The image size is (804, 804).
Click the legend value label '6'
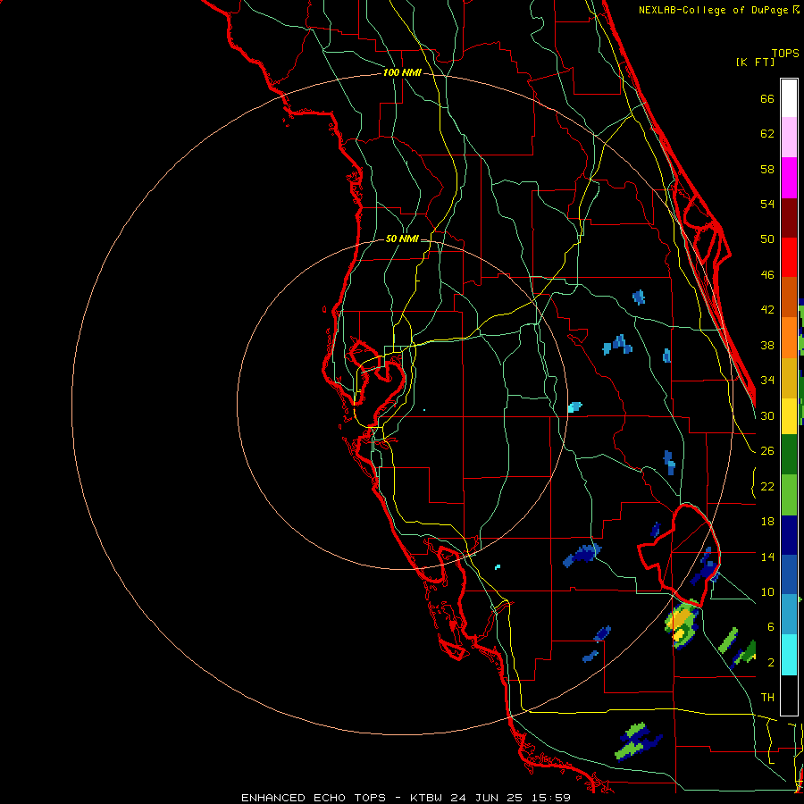(x=771, y=626)
